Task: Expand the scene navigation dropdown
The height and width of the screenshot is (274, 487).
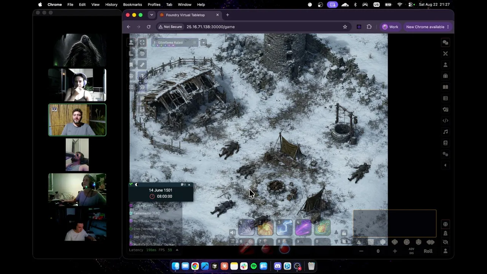Action: 204,43
